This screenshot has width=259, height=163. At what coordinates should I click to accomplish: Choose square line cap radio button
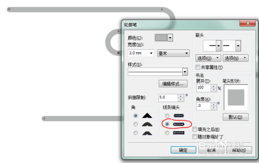(167, 116)
